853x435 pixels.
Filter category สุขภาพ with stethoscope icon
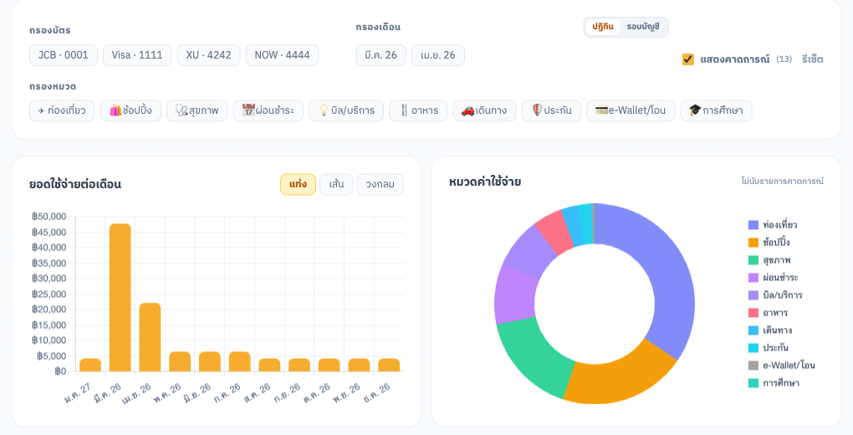click(x=197, y=110)
